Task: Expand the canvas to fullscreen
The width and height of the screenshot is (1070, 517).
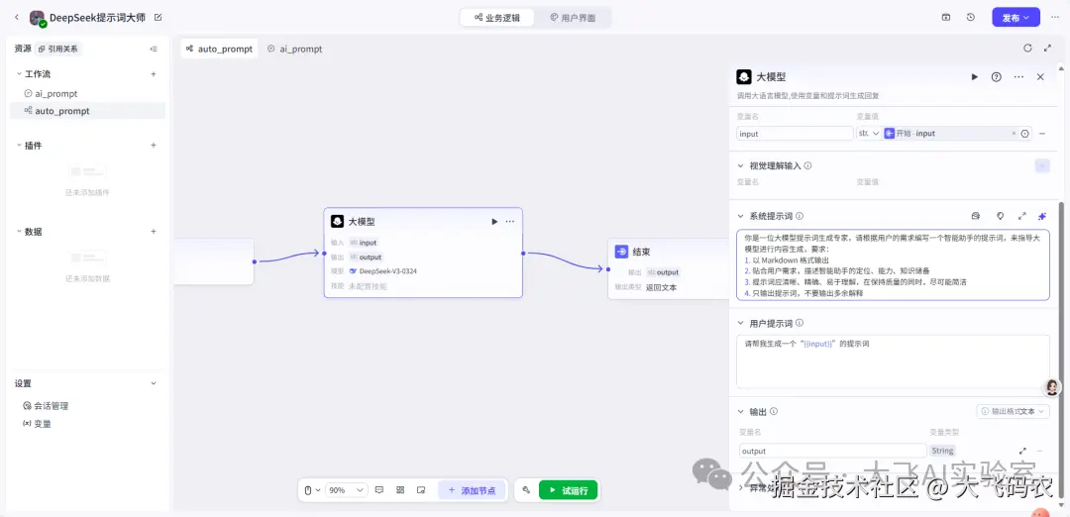Action: (1047, 49)
